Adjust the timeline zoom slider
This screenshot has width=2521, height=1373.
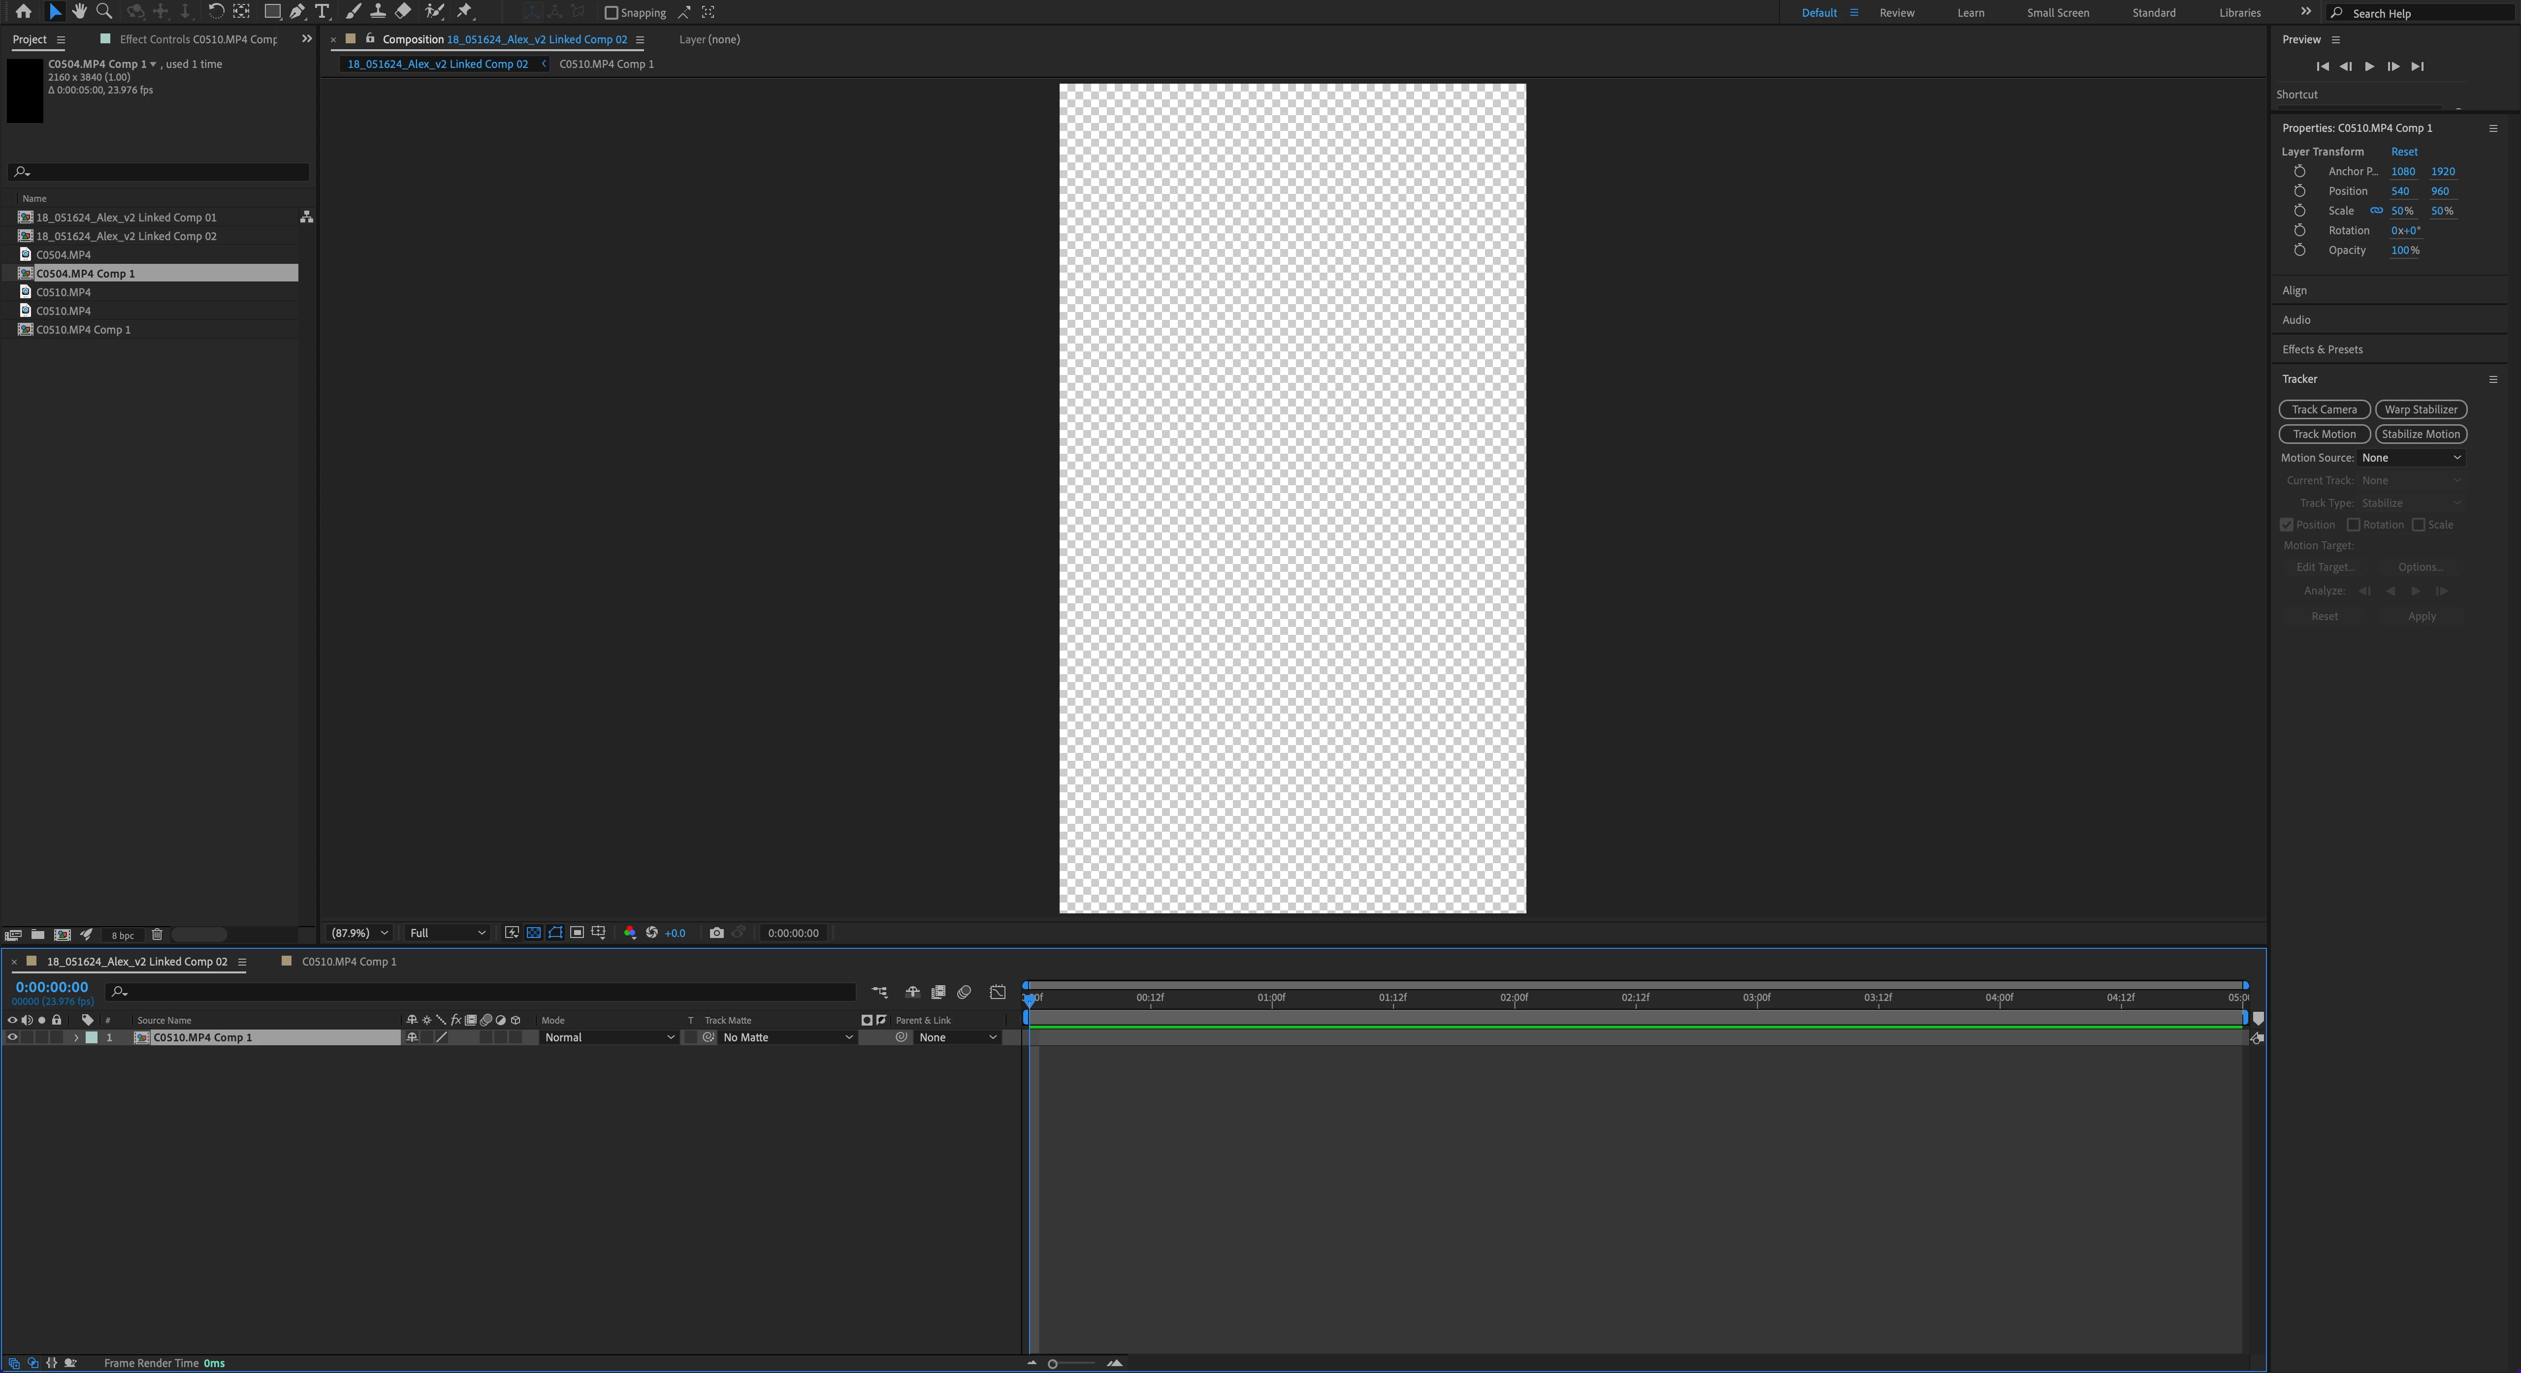pos(1053,1363)
